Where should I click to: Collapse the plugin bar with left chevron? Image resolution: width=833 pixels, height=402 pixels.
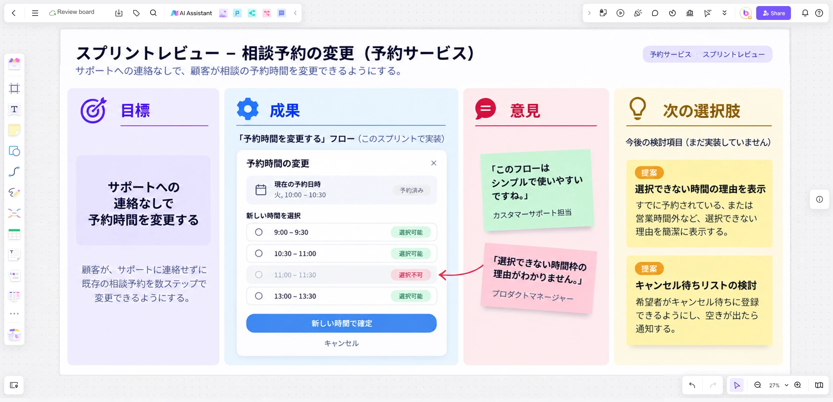[x=295, y=13]
